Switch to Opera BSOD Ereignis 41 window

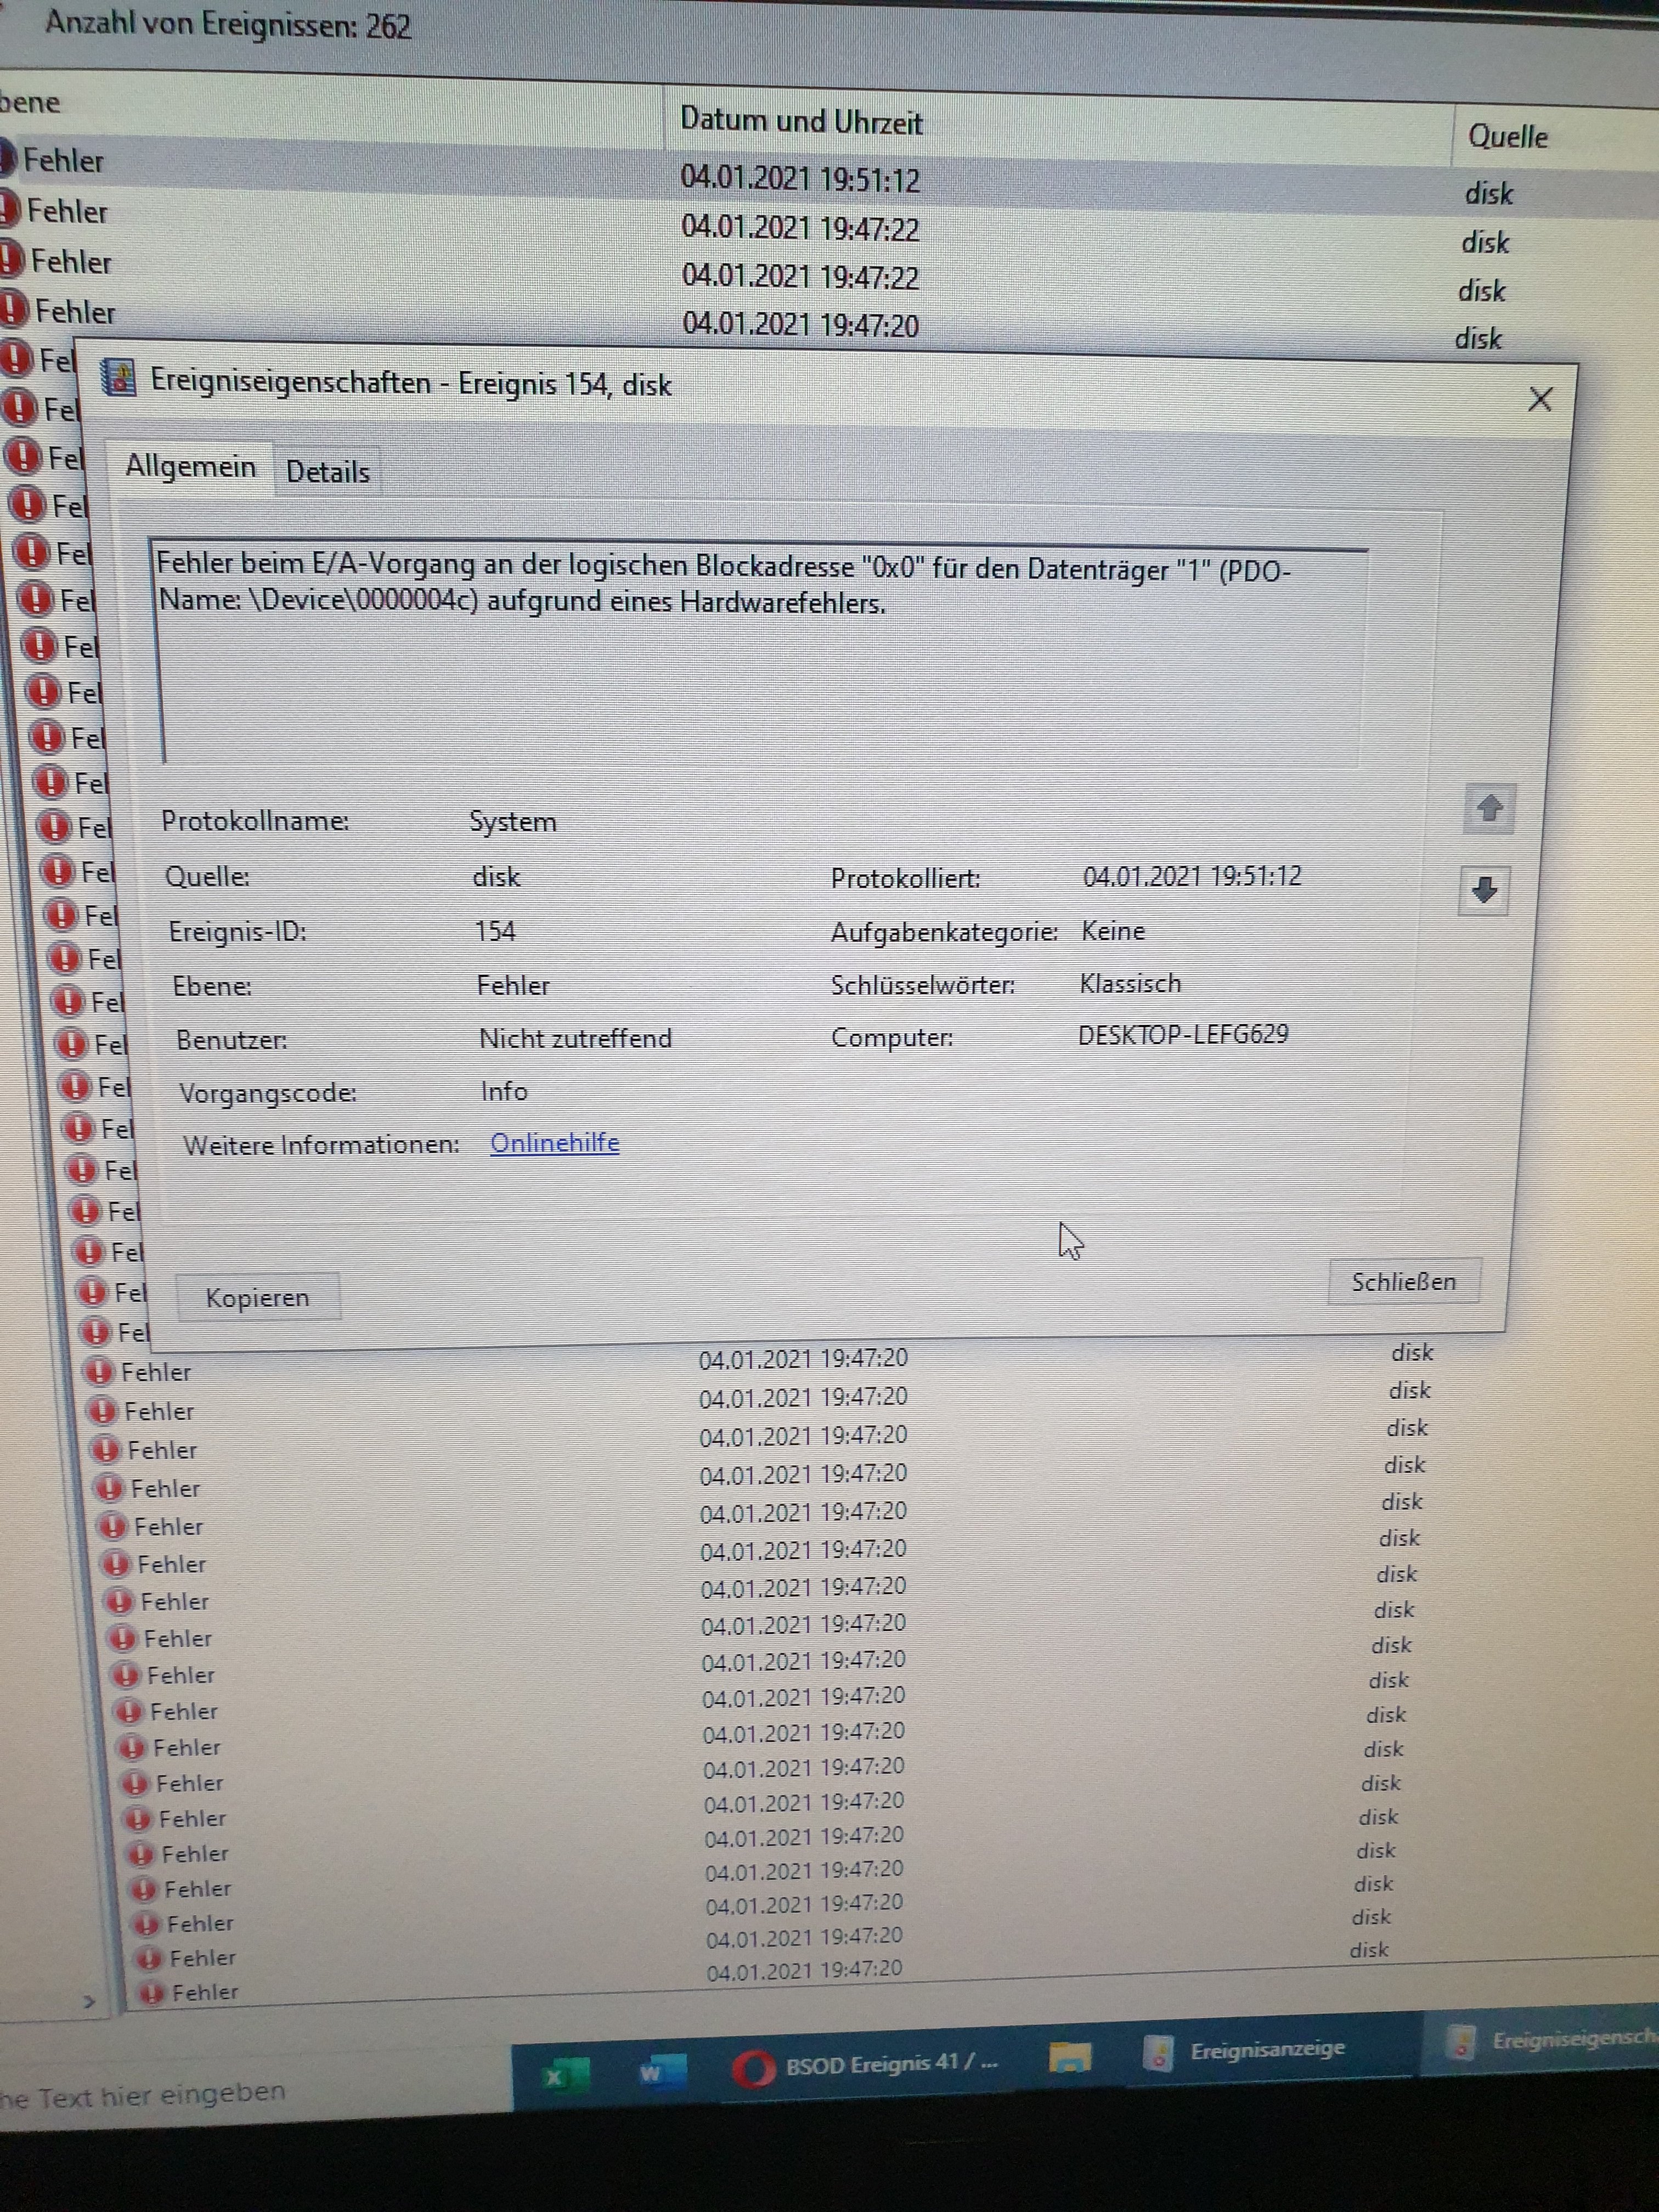[866, 2066]
